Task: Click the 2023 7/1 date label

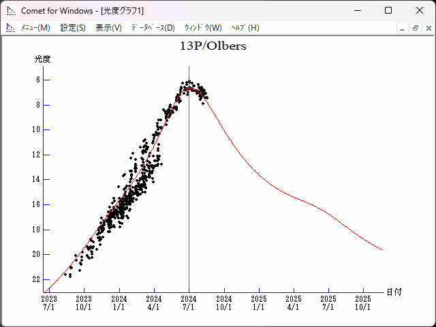Action: click(x=49, y=302)
